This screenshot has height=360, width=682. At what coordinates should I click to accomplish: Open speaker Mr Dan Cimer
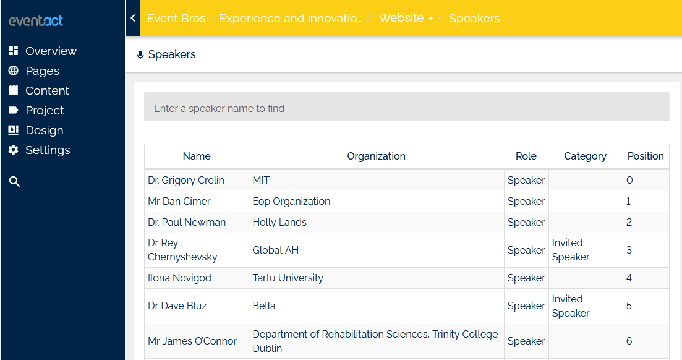point(179,201)
